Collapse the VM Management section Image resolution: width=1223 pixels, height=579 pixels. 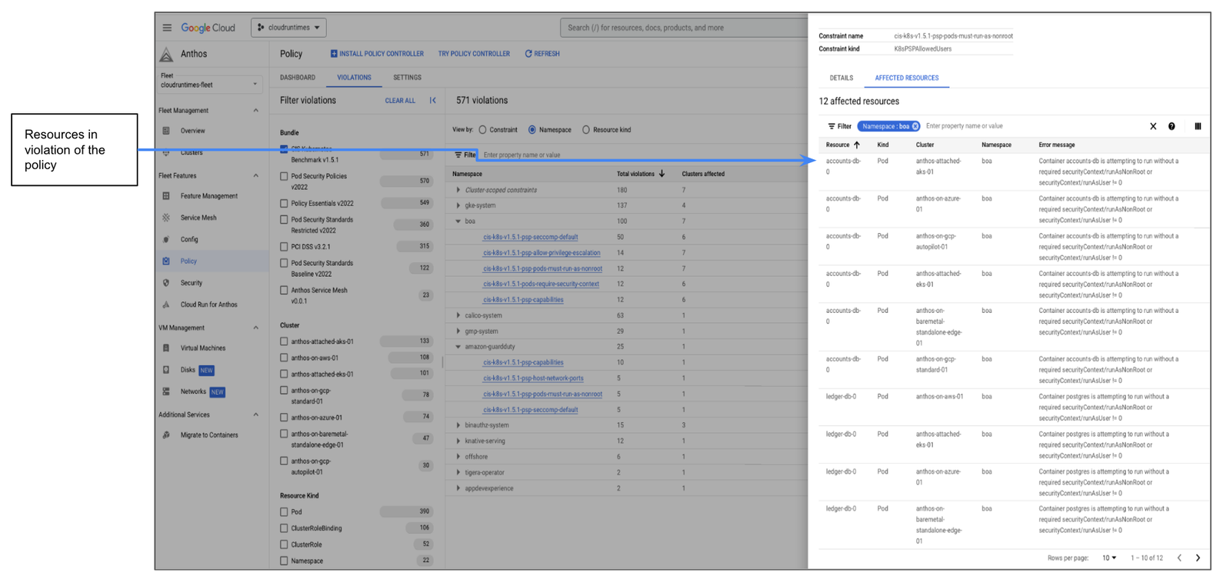coord(256,328)
